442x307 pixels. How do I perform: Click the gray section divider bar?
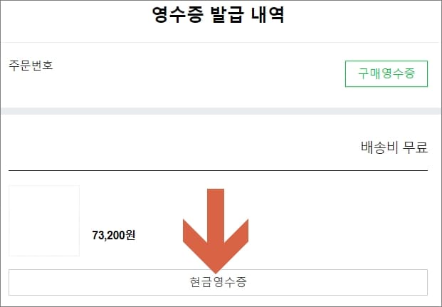[x=221, y=111]
